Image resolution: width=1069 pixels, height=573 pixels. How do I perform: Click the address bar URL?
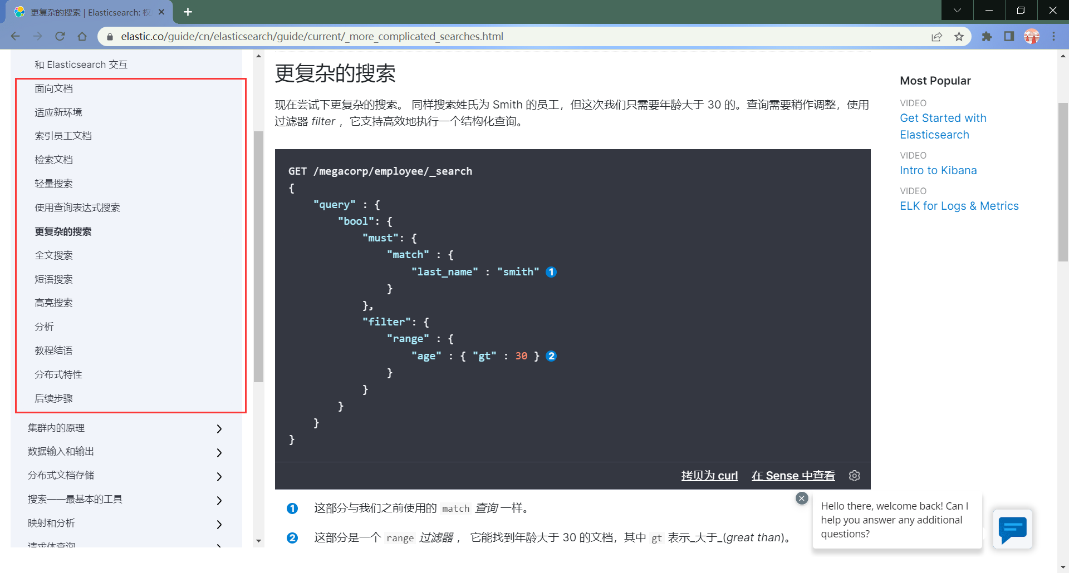click(312, 36)
